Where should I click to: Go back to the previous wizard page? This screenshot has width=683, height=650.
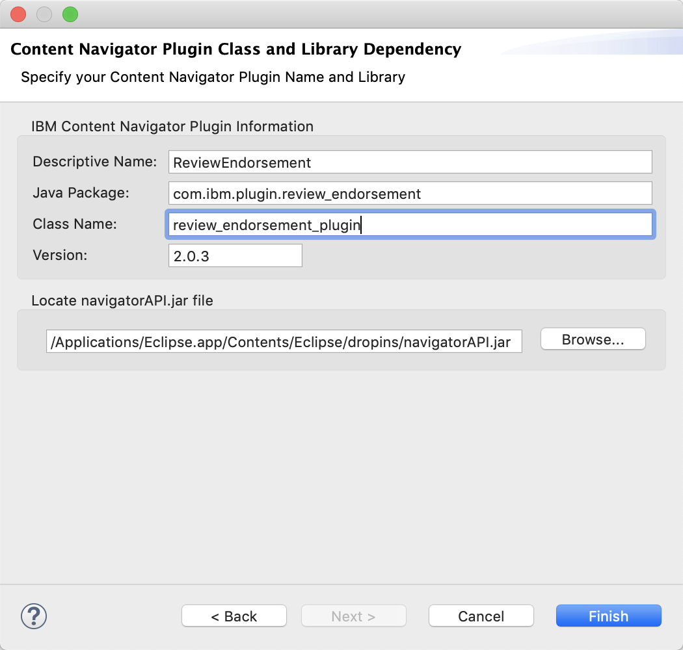coord(234,616)
